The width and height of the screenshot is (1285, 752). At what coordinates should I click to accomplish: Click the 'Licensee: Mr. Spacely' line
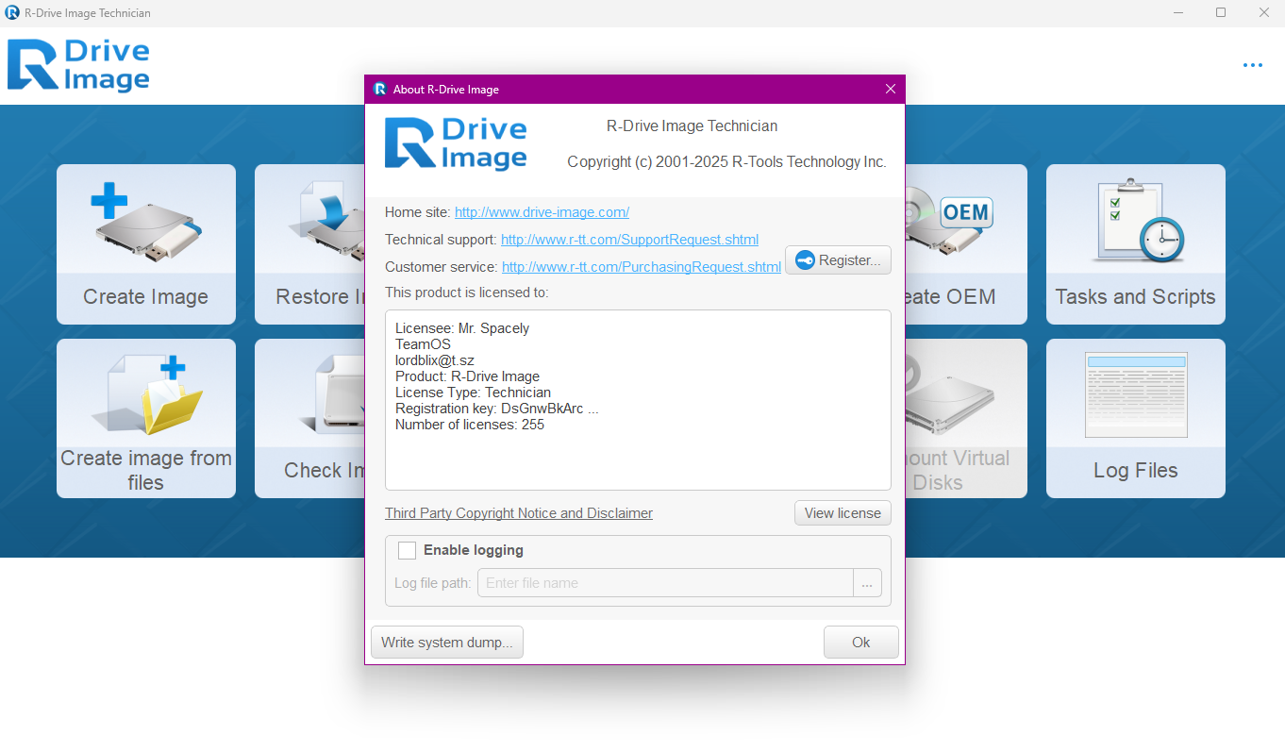(462, 328)
